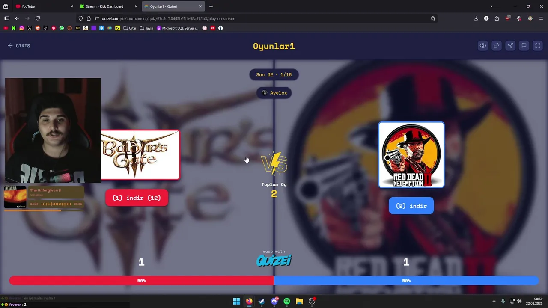Image resolution: width=548 pixels, height=308 pixels.
Task: Expand the Gitar bookmarks folder
Action: [130, 28]
